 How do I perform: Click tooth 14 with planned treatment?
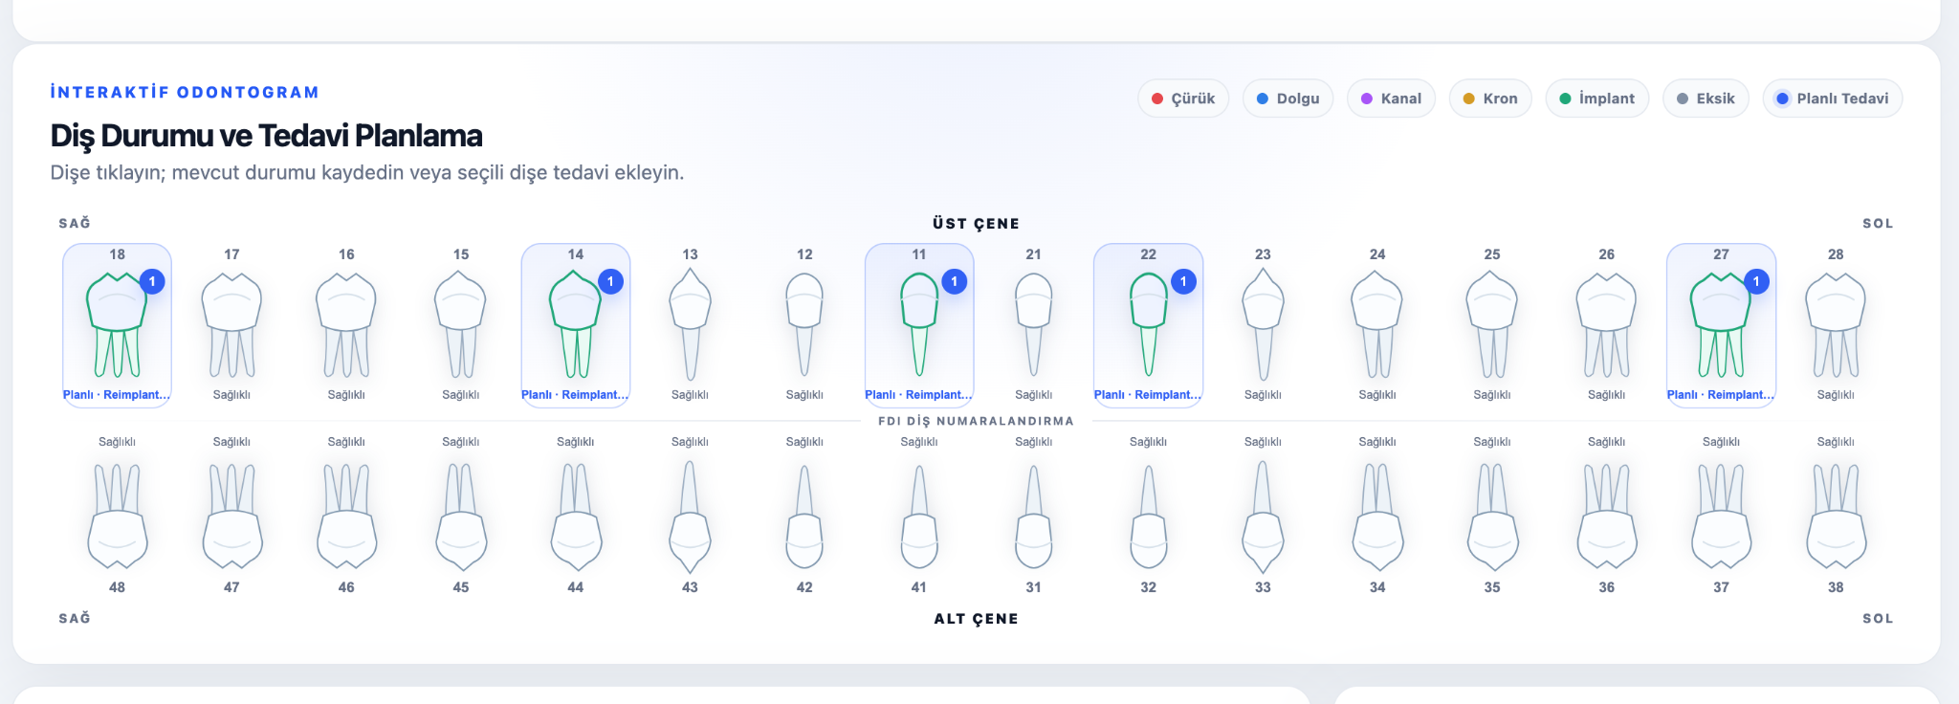(576, 325)
